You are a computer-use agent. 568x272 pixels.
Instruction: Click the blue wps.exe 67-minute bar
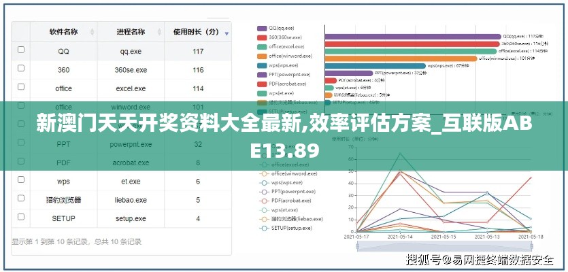pos(375,66)
